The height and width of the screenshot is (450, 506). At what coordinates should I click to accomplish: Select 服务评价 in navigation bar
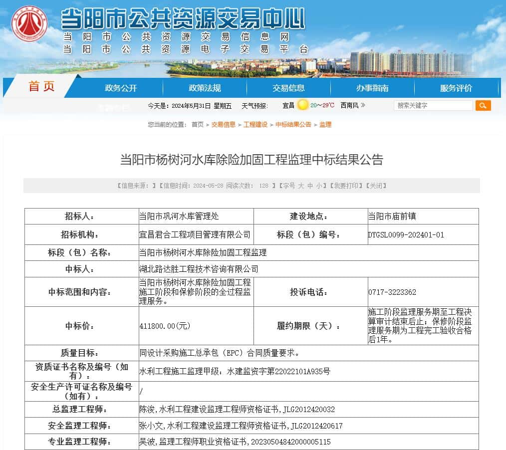[x=456, y=88]
